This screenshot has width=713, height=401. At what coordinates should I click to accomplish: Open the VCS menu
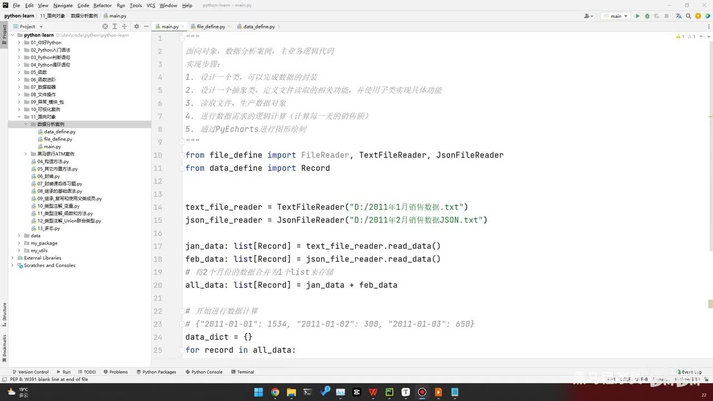(151, 6)
